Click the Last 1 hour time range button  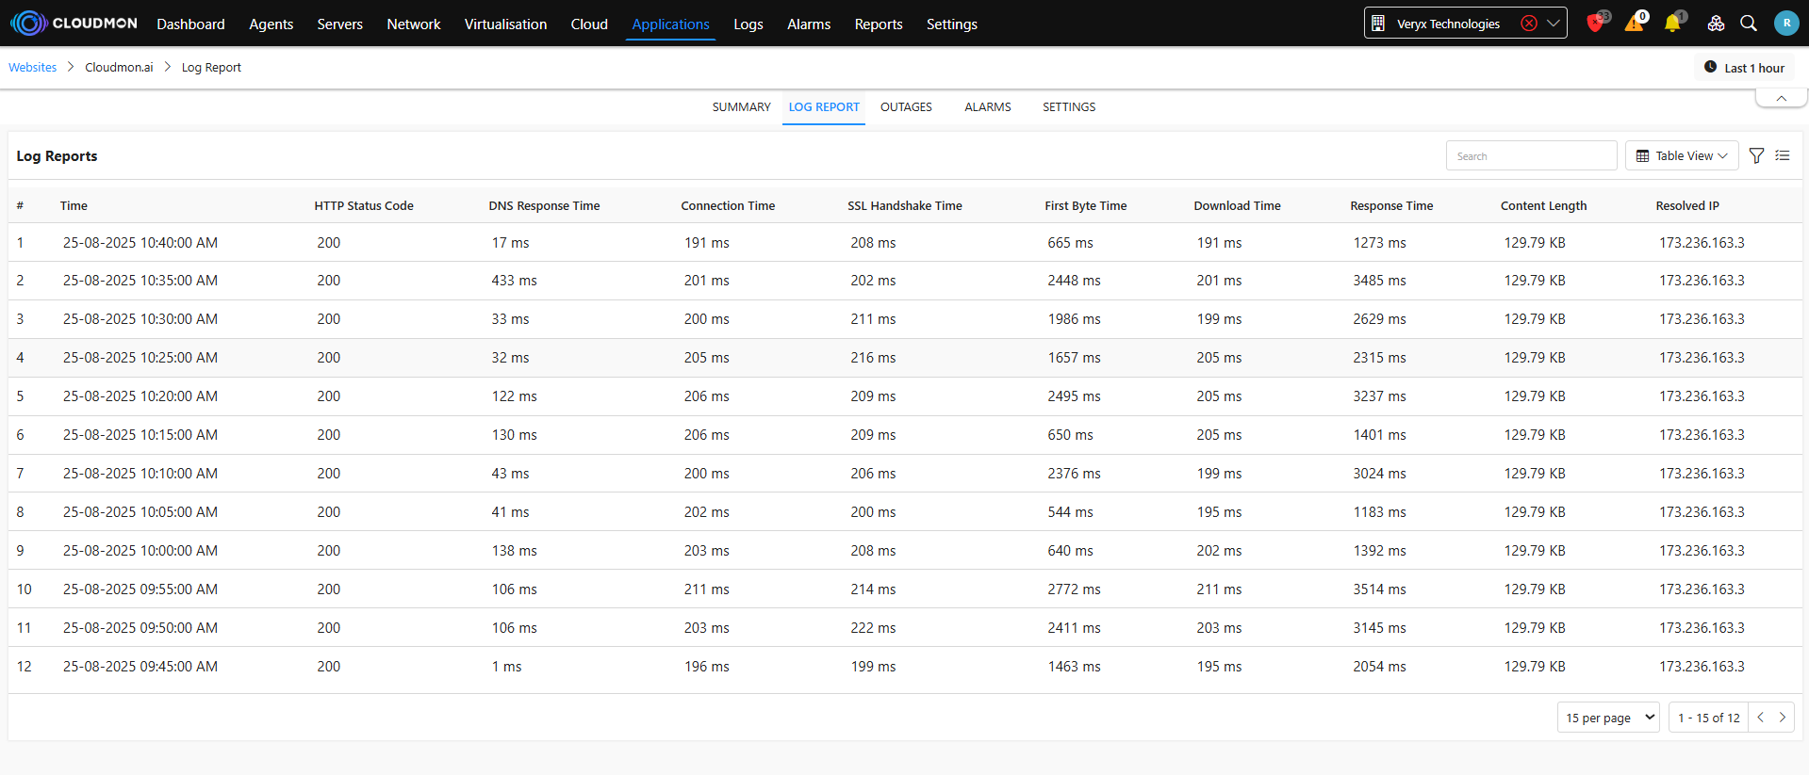pos(1745,68)
